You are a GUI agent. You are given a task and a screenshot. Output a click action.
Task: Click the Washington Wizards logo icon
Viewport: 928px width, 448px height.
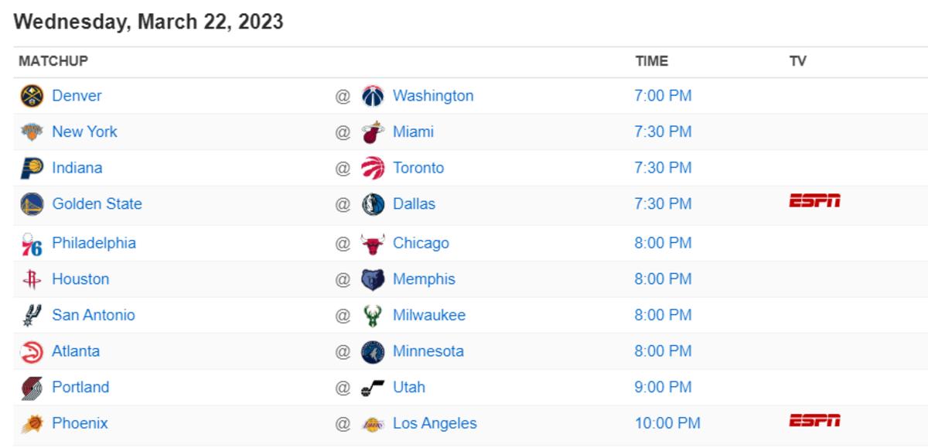[373, 96]
